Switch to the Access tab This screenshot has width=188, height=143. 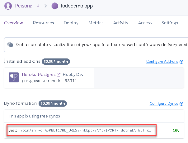click(145, 23)
